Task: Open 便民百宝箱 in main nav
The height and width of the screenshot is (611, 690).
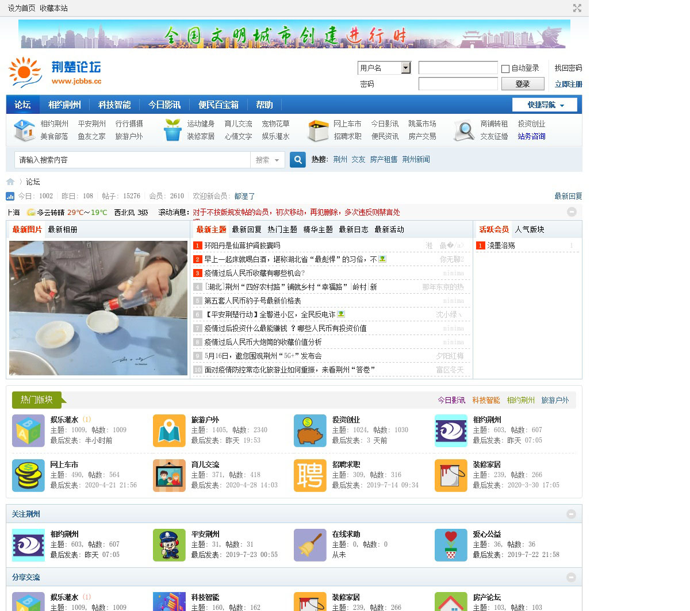Action: [x=218, y=105]
